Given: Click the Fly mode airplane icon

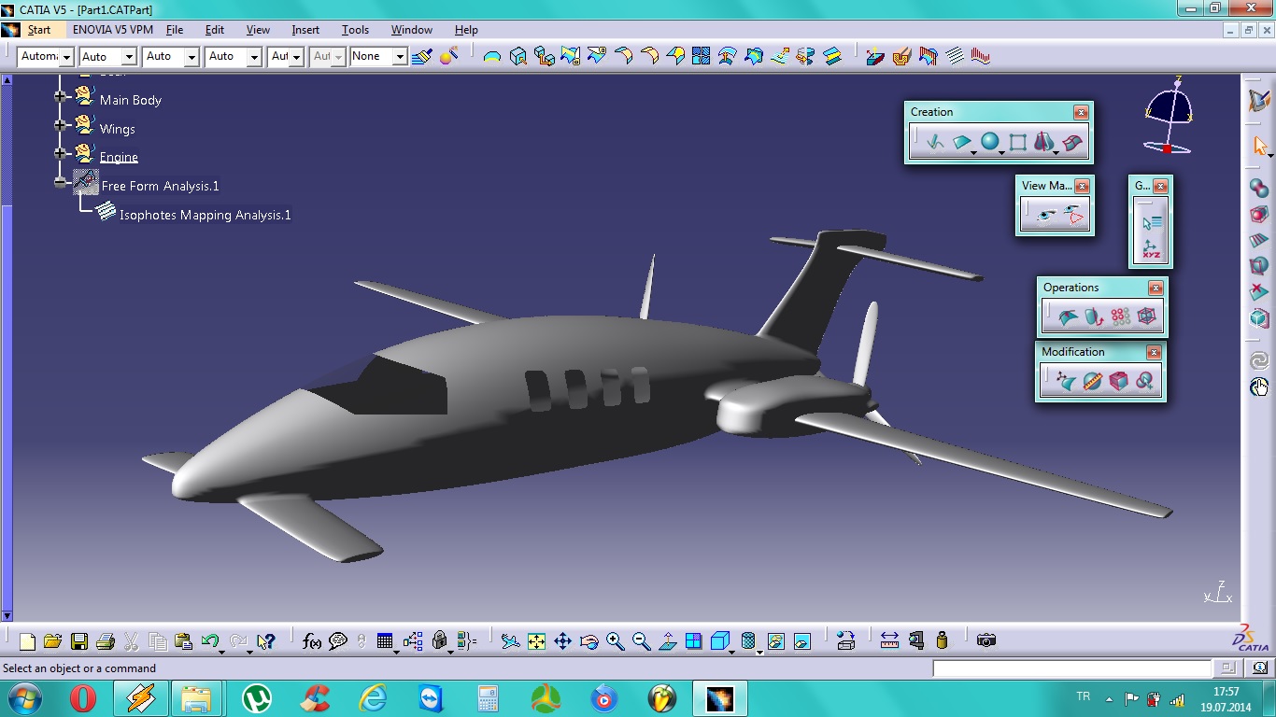Looking at the screenshot, I should [x=510, y=641].
